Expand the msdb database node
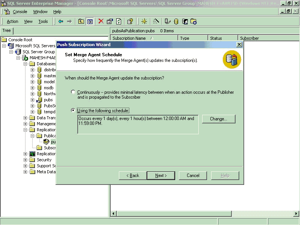The height and width of the screenshot is (225, 300). click(x=32, y=88)
